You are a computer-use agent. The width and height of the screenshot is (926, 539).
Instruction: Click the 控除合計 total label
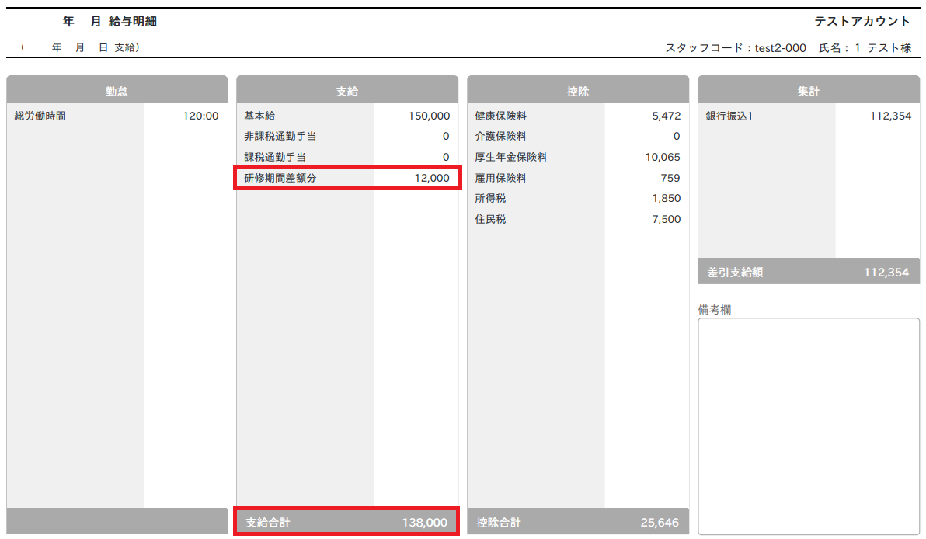[498, 523]
